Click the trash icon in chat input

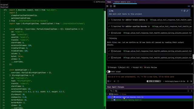[x=118, y=81]
